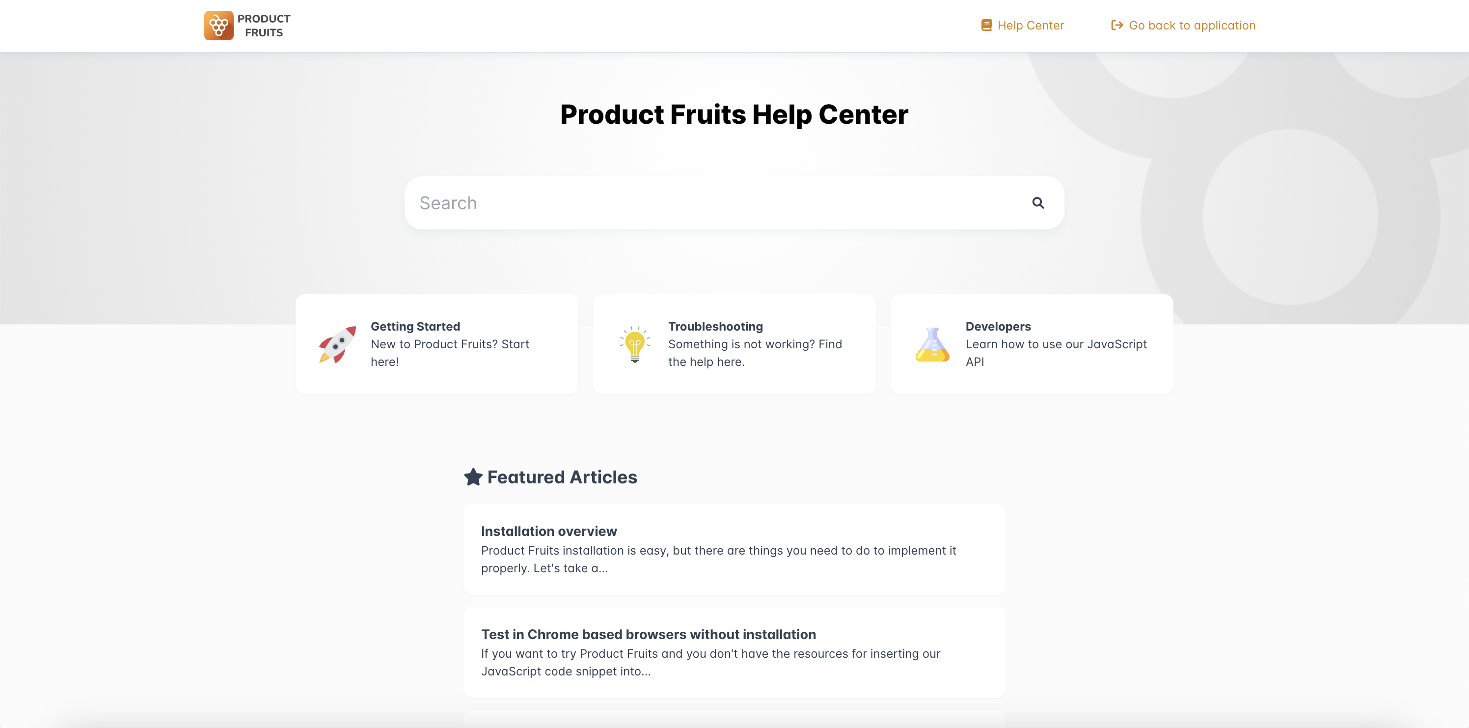Open the Developers JavaScript API card
Viewport: 1469px width, 728px height.
click(1032, 343)
